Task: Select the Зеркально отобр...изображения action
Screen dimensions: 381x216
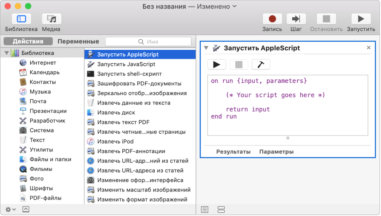Action: point(140,94)
